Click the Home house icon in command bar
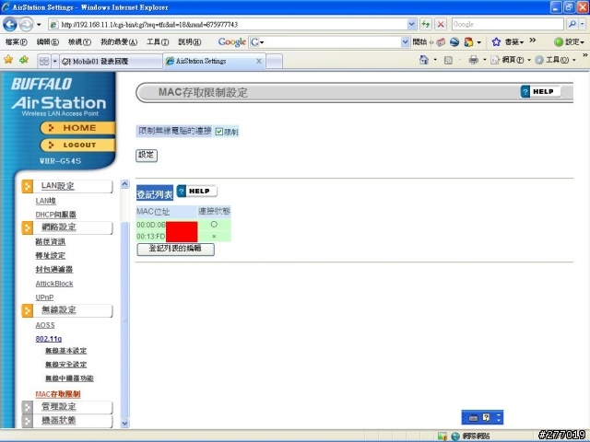 coord(424,60)
